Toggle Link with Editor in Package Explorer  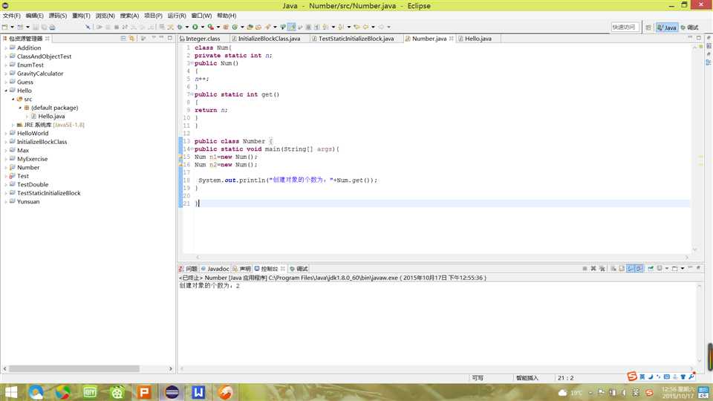[131, 38]
